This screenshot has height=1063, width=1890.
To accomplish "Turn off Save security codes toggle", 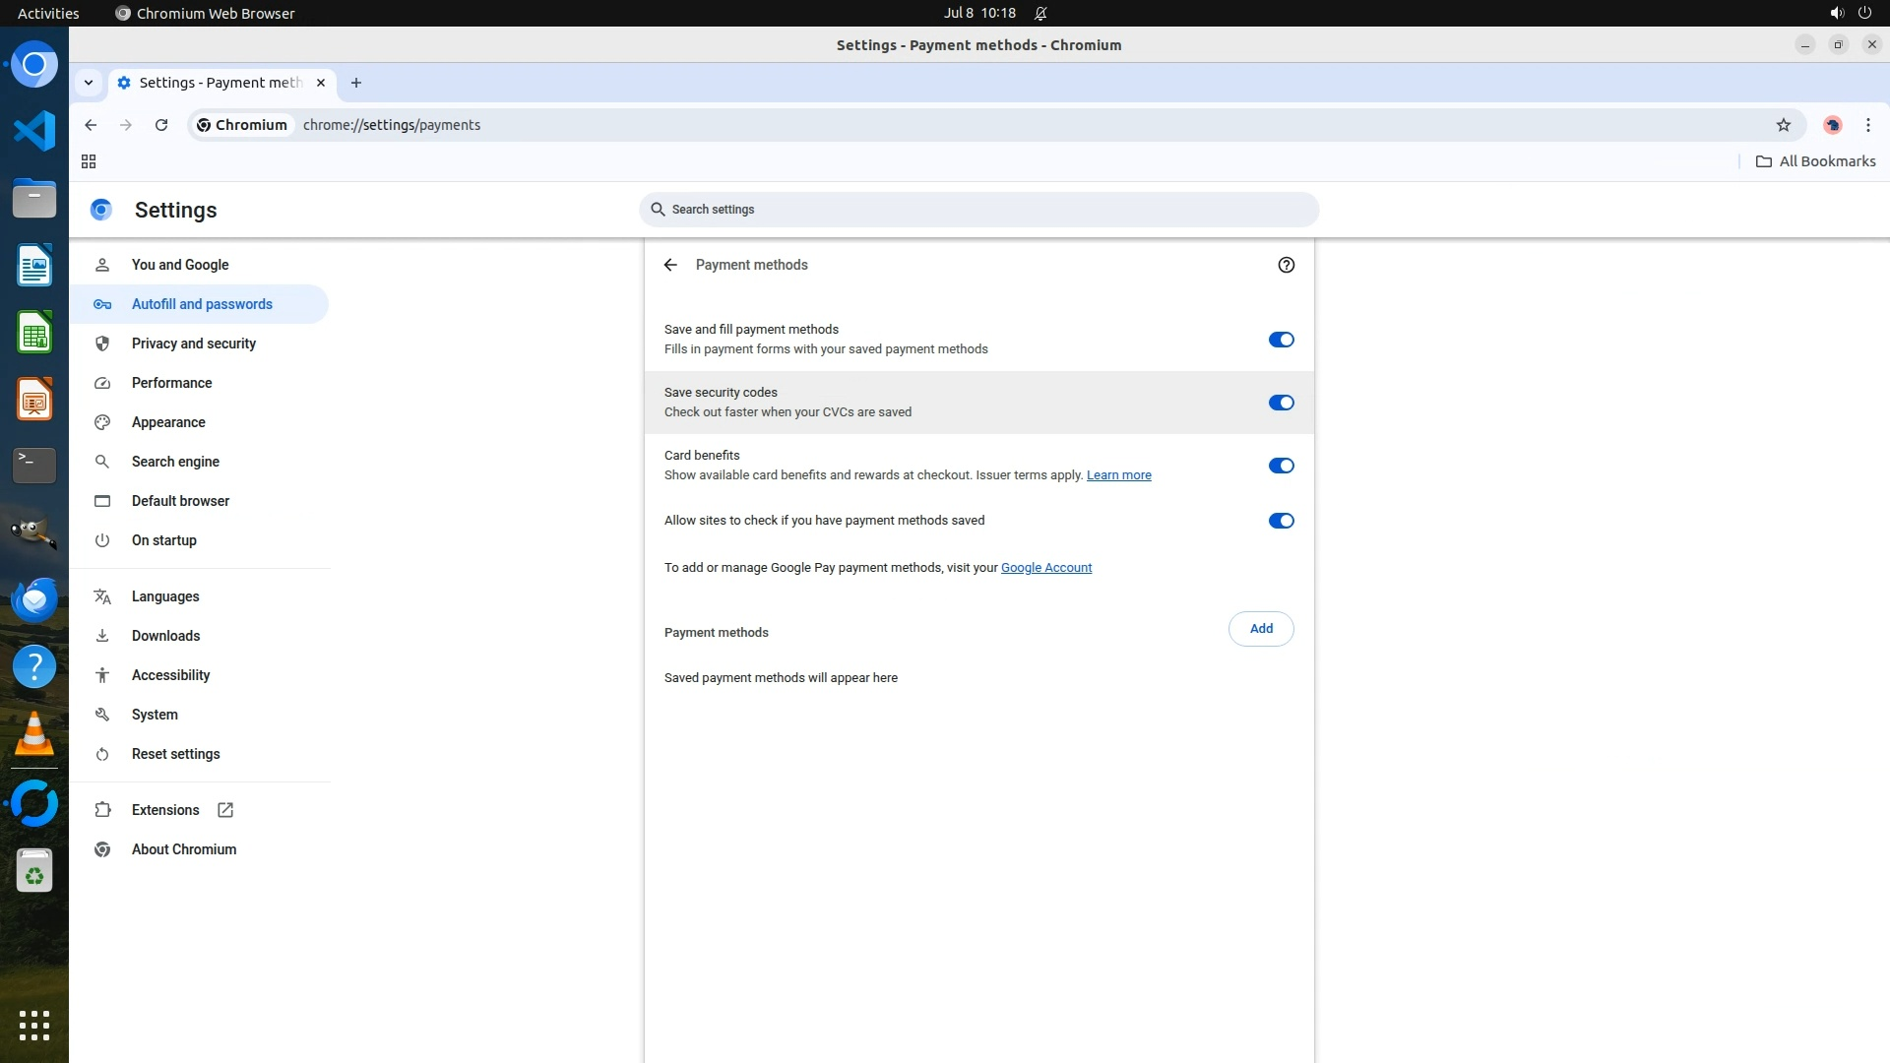I will [1281, 403].
